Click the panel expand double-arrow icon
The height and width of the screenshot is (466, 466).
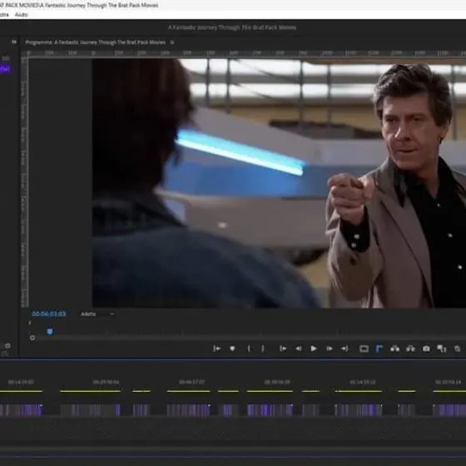14,42
